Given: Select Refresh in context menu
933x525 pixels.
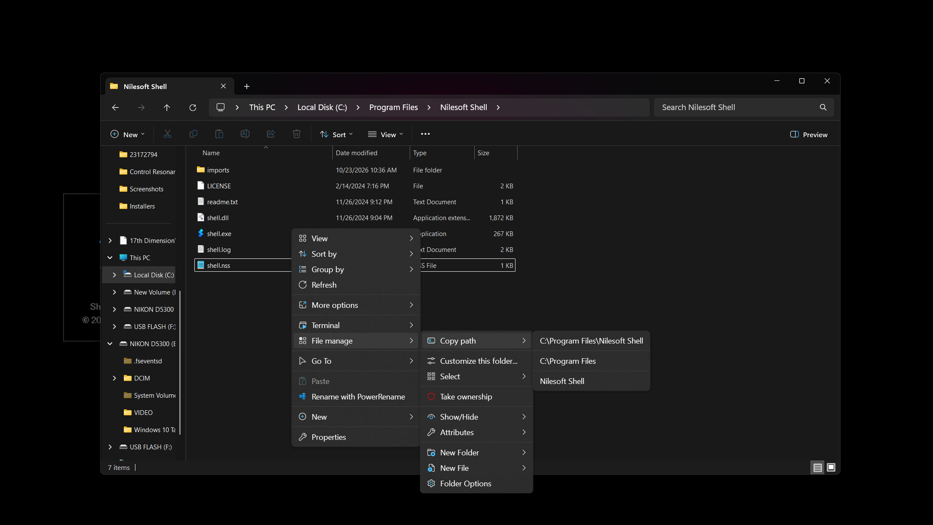Looking at the screenshot, I should tap(356, 285).
